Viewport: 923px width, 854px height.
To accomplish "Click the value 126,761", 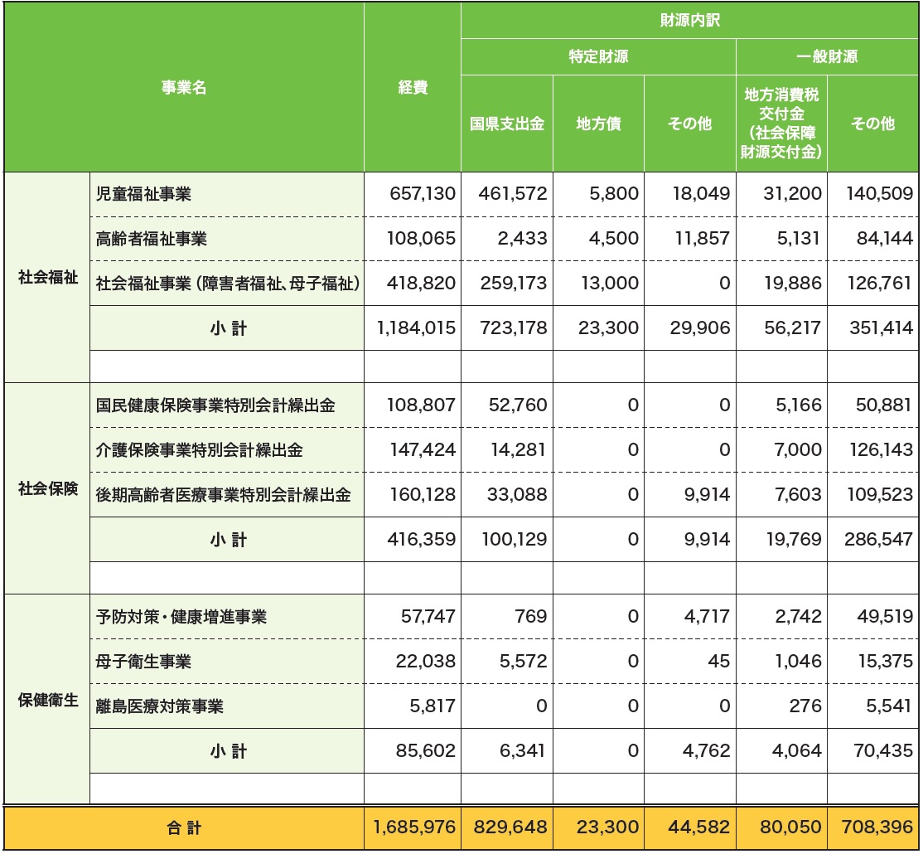I will tap(879, 284).
